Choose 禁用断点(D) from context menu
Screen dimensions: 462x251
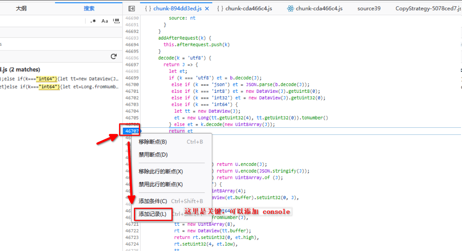point(153,155)
